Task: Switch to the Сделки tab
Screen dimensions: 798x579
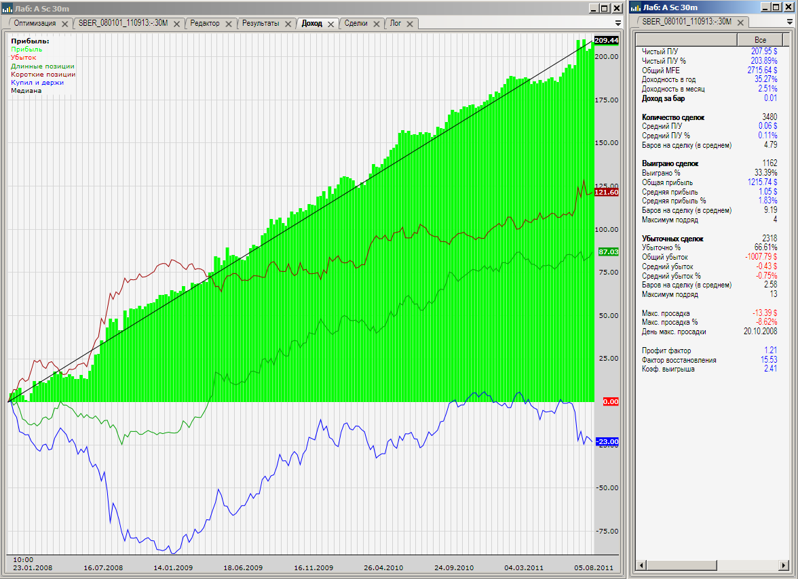Action: point(356,23)
